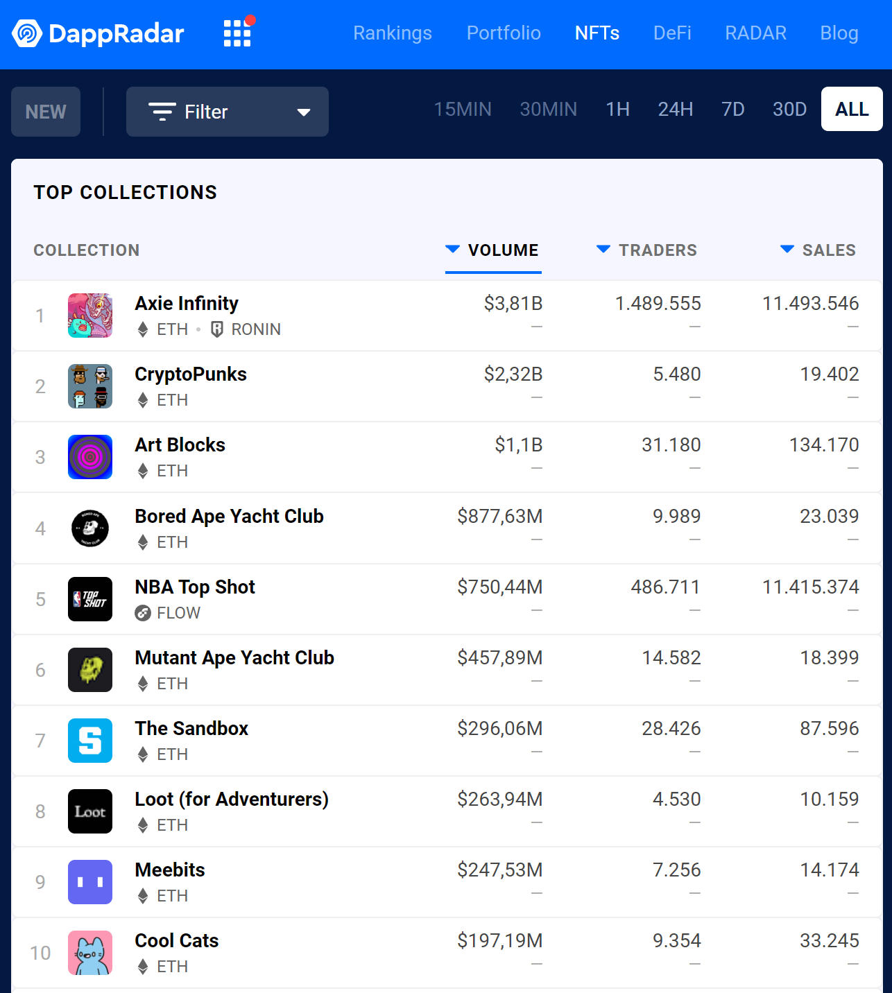Click the Ethereum icon under Mutant Ape Yacht Club
Viewport: 892px width, 993px height.
143,684
